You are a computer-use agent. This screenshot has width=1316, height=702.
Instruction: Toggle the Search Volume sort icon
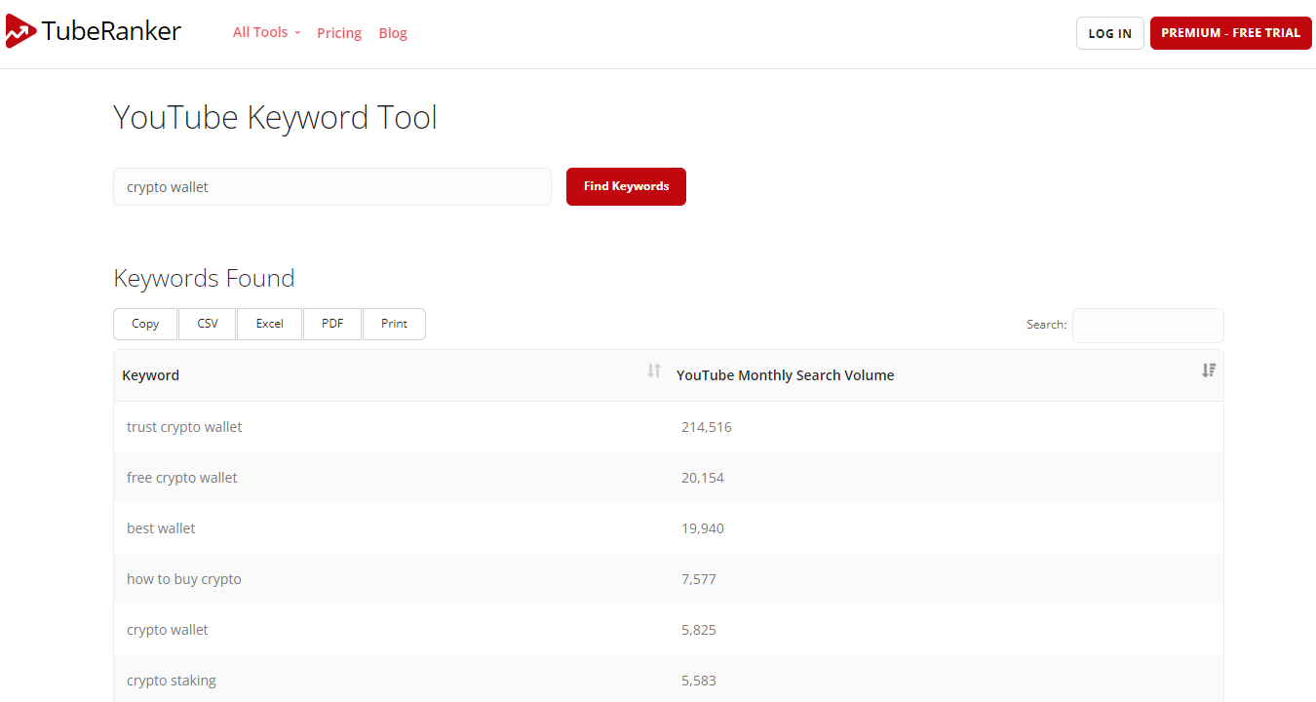[x=1209, y=370]
